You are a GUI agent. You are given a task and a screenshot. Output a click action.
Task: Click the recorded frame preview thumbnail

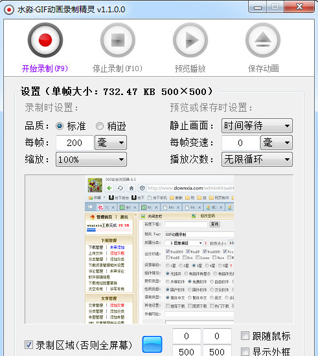[159, 249]
